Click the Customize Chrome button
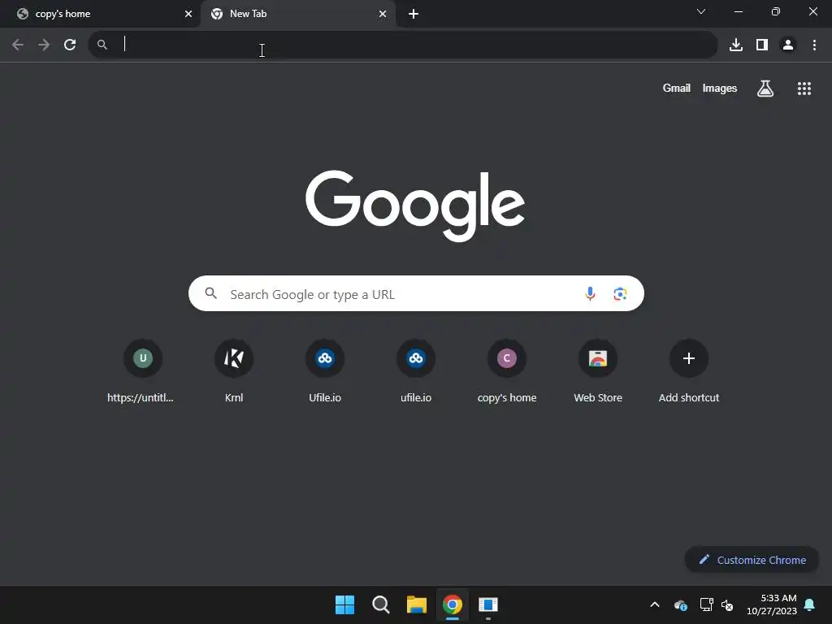The image size is (832, 624). tap(752, 560)
